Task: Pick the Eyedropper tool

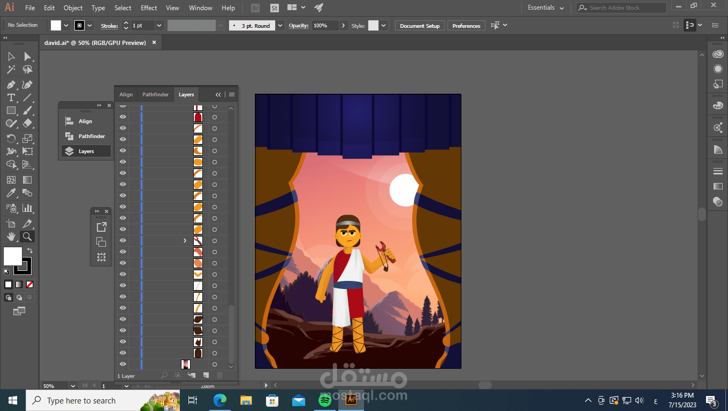Action: point(11,193)
